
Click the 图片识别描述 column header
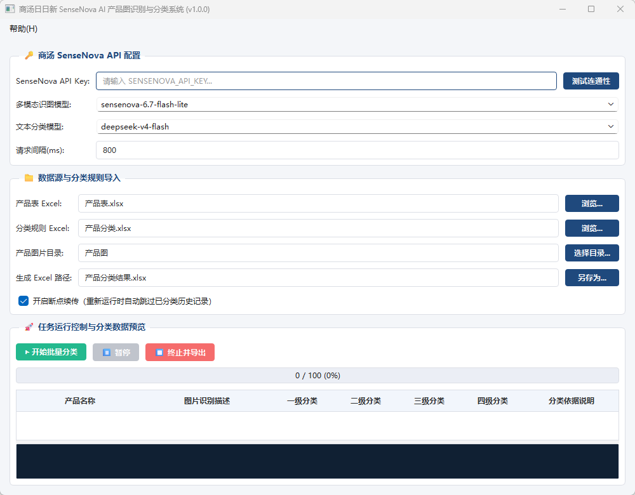pos(207,400)
